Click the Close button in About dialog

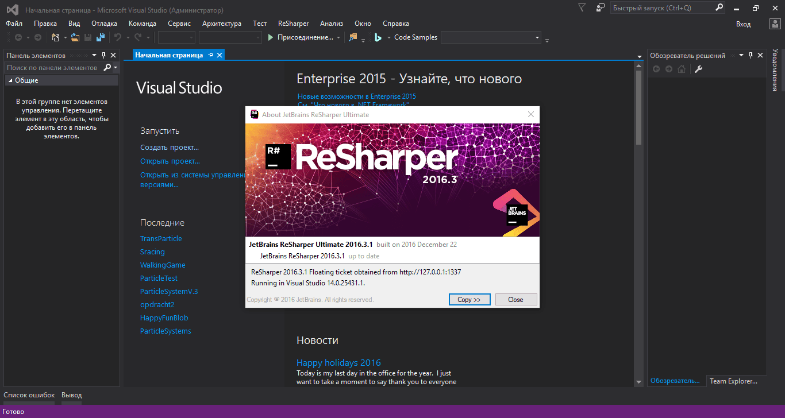point(515,299)
